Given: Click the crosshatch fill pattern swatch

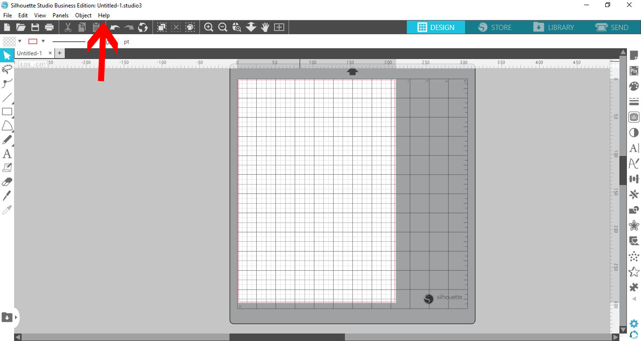Looking at the screenshot, I should [x=9, y=41].
